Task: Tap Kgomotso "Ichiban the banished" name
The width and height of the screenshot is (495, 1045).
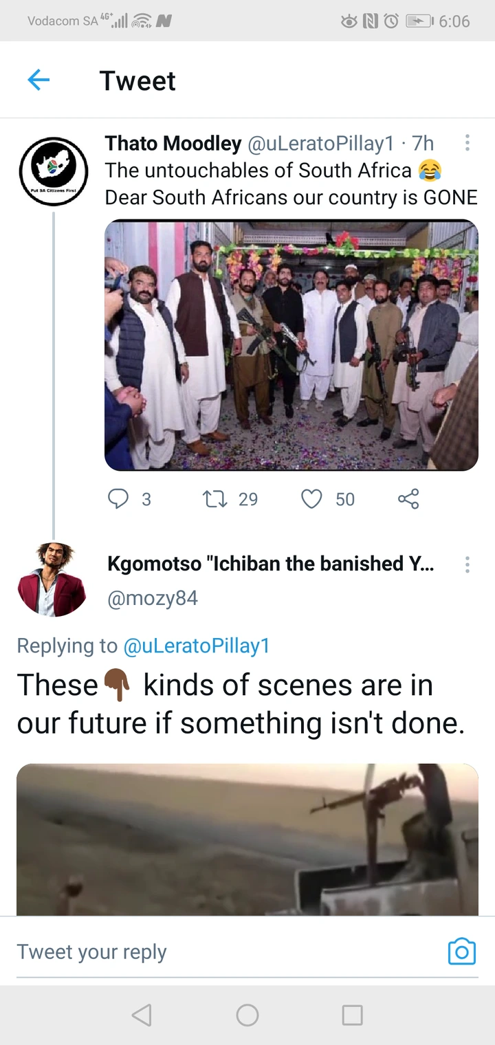Action: coord(271,564)
